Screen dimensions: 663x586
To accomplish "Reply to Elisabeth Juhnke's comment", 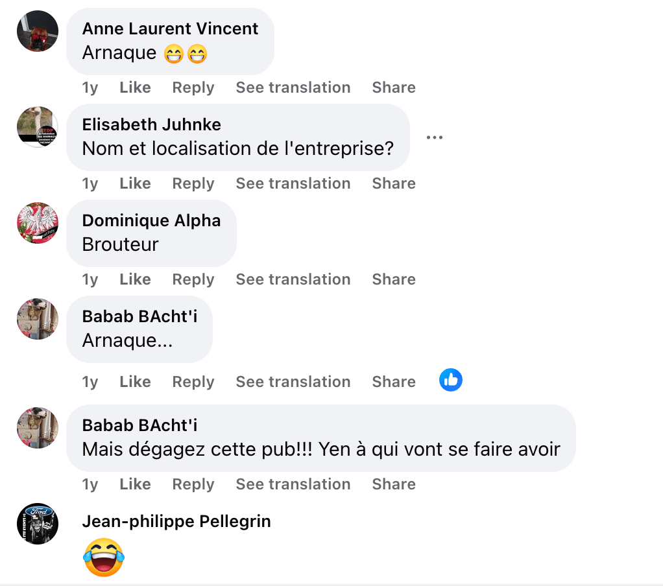I will (193, 183).
